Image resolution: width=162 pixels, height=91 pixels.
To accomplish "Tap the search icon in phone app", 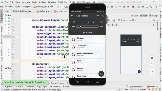I will [98, 16].
